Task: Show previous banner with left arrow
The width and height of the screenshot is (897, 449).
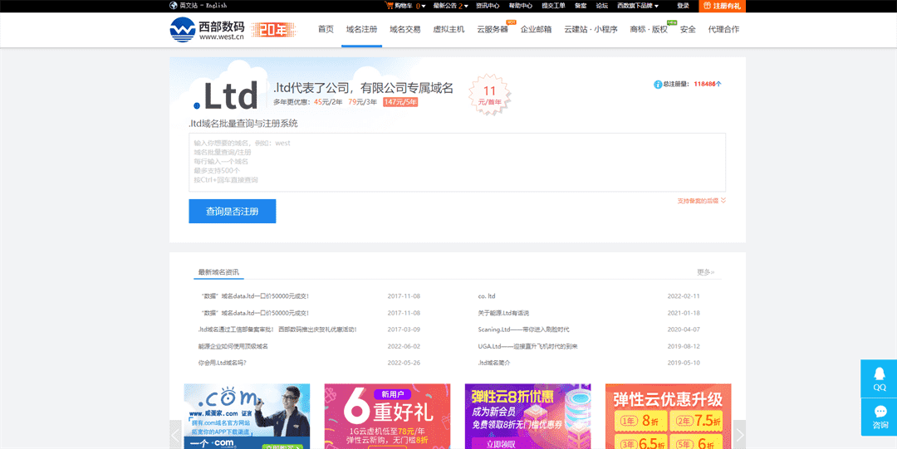Action: (x=175, y=435)
